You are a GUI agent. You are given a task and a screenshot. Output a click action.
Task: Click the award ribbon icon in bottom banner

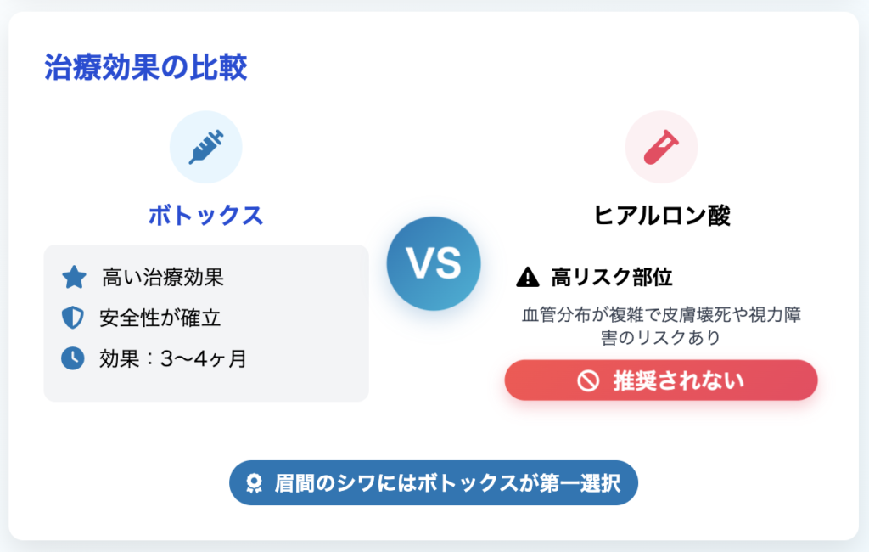pyautogui.click(x=255, y=482)
